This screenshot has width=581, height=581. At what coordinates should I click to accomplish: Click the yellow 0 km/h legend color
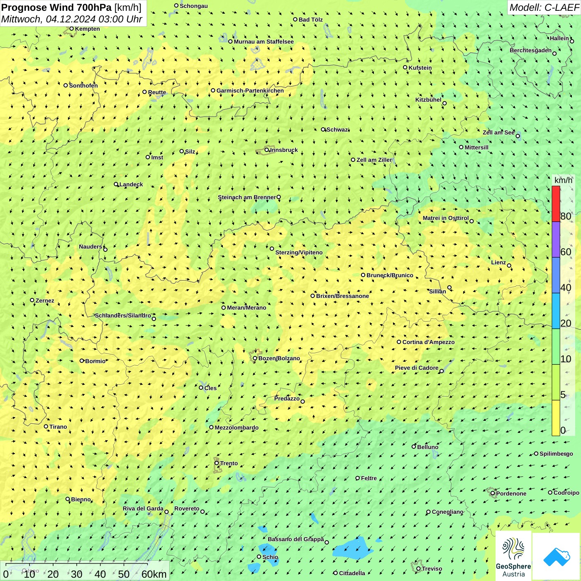click(556, 418)
